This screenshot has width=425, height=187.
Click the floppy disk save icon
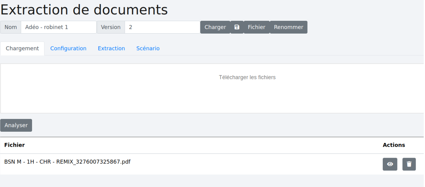pos(237,27)
